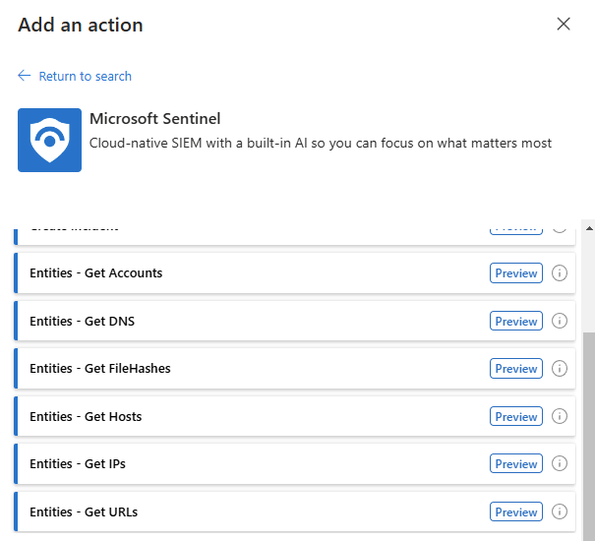Select the Entities - Get IPs action
This screenshot has height=541, width=595.
click(78, 464)
